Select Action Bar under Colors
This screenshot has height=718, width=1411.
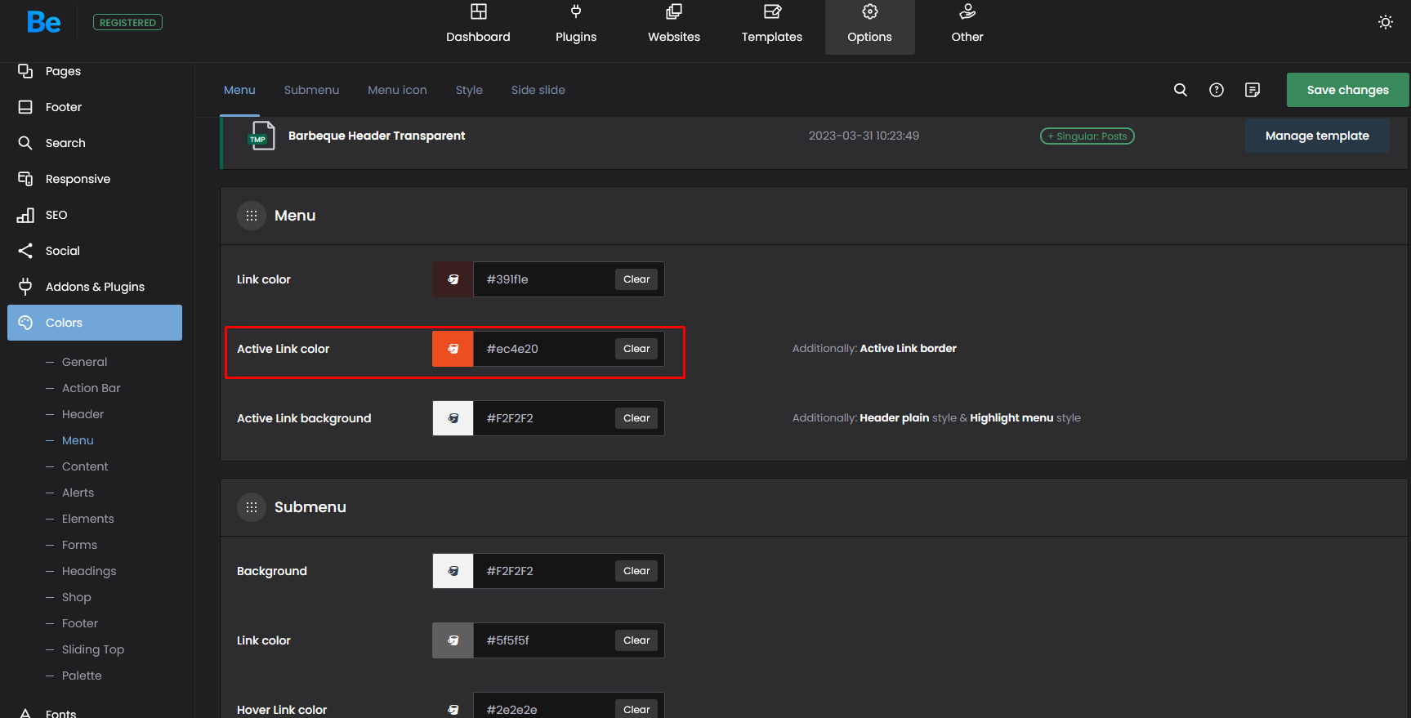pos(91,388)
